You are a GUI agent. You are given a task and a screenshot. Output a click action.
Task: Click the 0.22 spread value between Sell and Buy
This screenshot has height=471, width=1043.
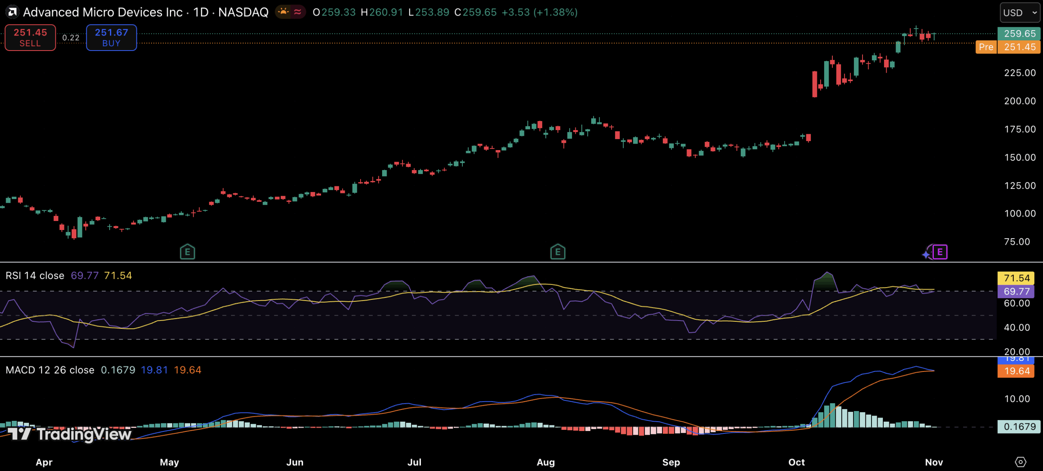coord(71,38)
